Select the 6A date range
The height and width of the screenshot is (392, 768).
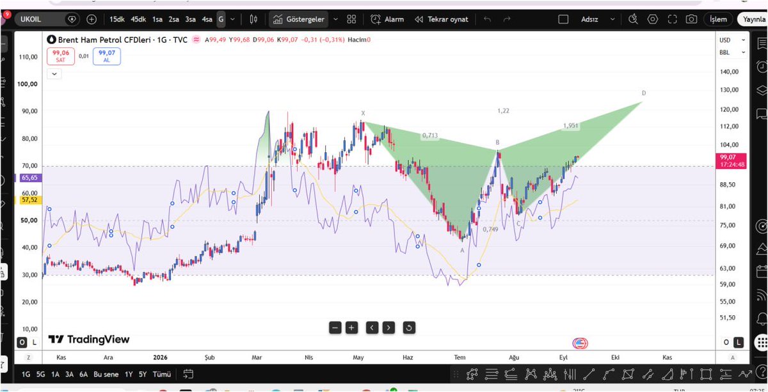pos(84,374)
